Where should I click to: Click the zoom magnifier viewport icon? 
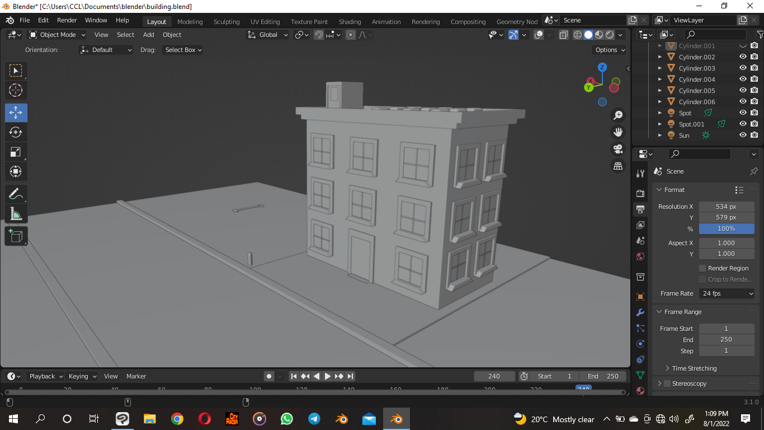click(x=618, y=115)
